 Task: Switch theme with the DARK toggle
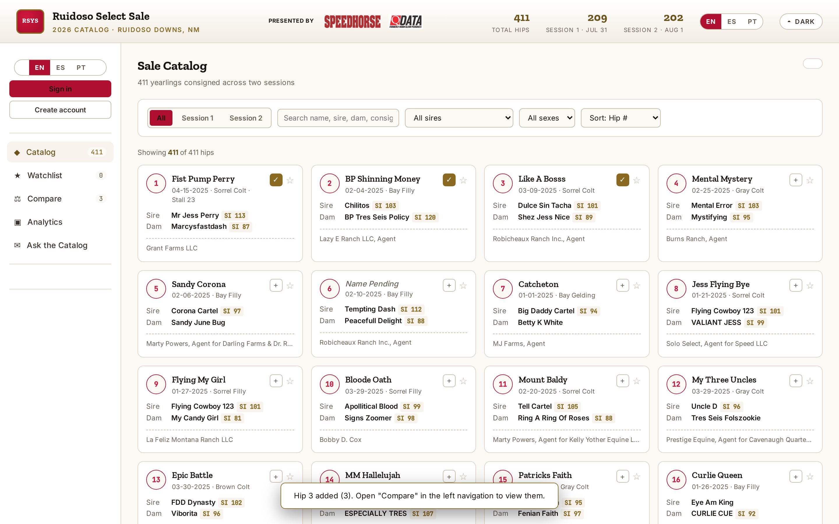pos(801,22)
